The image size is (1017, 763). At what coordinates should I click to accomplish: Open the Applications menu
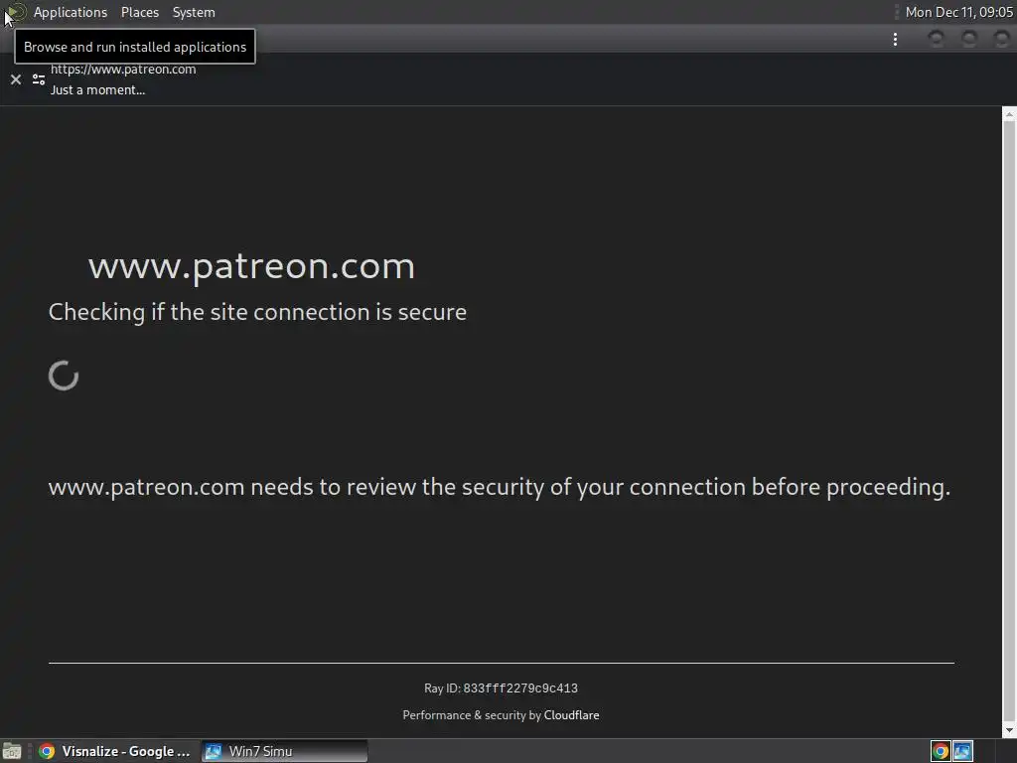point(71,12)
